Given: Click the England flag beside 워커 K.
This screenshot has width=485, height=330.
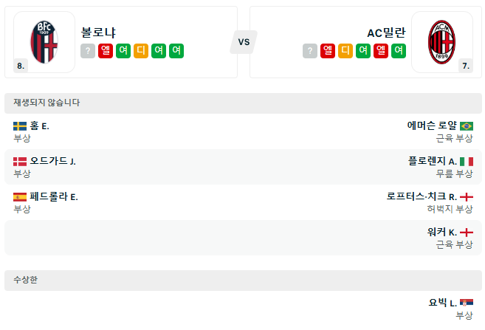Looking at the screenshot, I should [467, 233].
